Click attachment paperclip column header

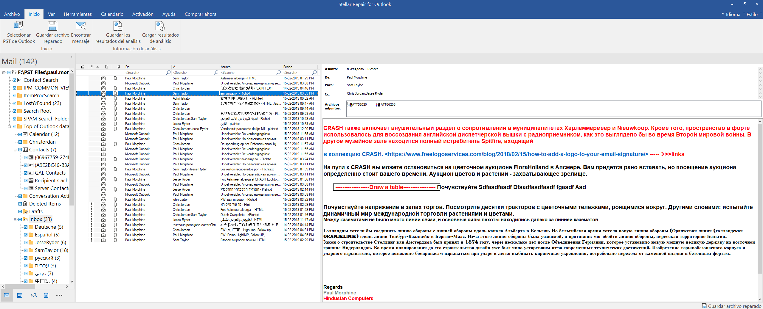[119, 67]
